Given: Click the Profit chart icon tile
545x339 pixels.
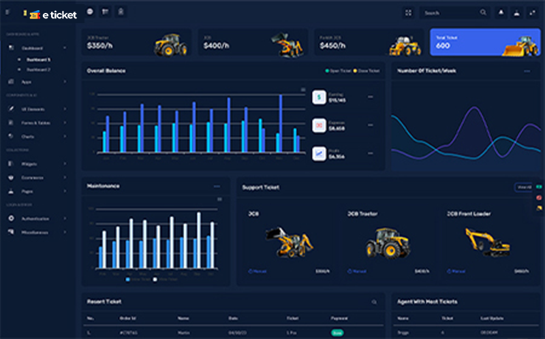Looking at the screenshot, I should 319,154.
